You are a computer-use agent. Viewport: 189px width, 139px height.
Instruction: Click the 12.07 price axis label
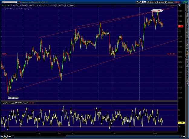[x=180, y=98]
